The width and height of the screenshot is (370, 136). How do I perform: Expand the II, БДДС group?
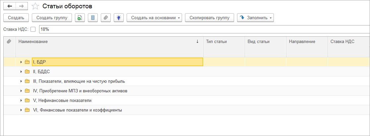[x=21, y=71]
